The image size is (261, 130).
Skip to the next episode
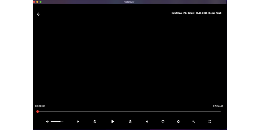pos(147,122)
